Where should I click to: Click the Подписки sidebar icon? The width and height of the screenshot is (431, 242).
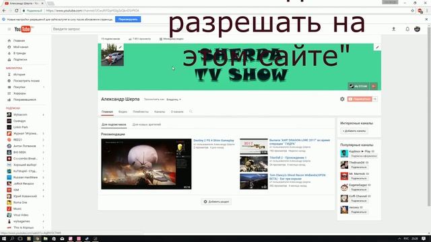pyautogui.click(x=9, y=60)
